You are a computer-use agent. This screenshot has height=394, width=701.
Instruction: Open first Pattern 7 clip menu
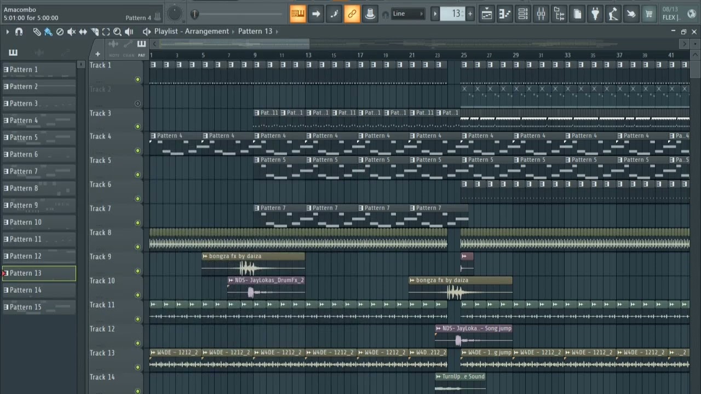pyautogui.click(x=257, y=208)
